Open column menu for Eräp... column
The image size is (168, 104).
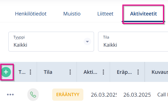click(138, 72)
